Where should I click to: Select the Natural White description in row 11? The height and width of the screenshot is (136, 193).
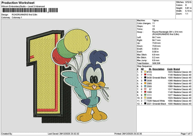click(x=159, y=101)
